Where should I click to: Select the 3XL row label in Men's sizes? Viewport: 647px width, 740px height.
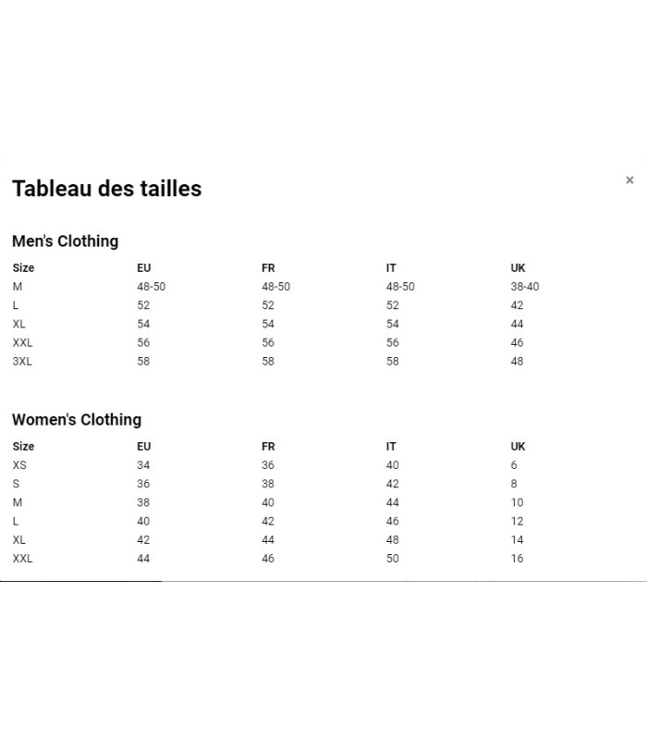[x=22, y=362]
